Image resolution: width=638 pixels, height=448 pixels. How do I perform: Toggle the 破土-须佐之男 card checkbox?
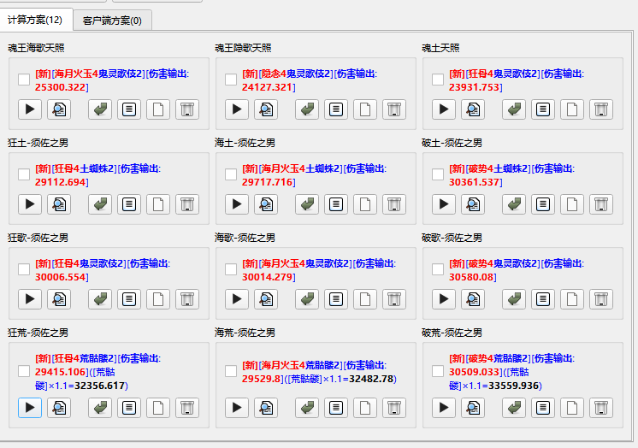[438, 174]
